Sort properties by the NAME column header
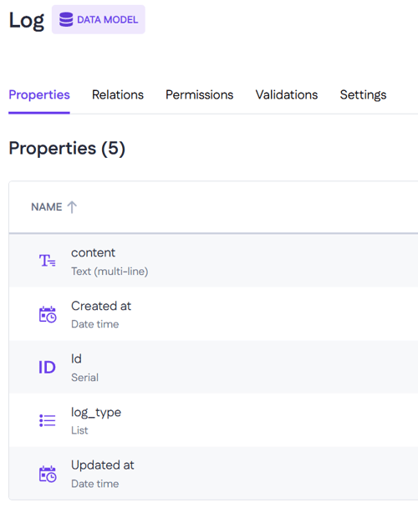 46,207
